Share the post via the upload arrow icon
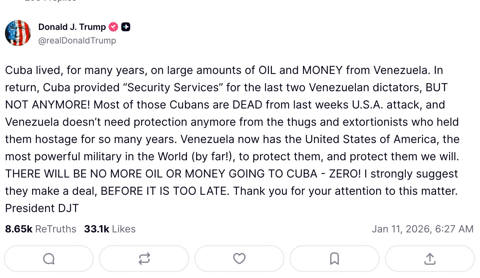 [430, 259]
